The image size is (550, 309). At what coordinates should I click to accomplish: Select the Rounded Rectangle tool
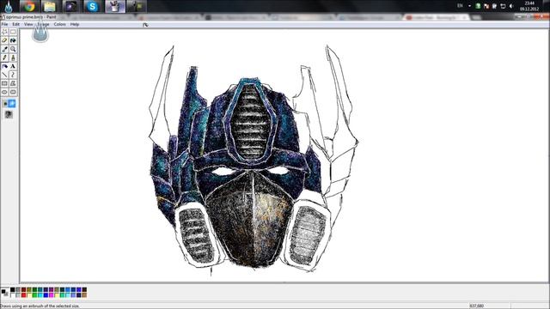(x=13, y=92)
